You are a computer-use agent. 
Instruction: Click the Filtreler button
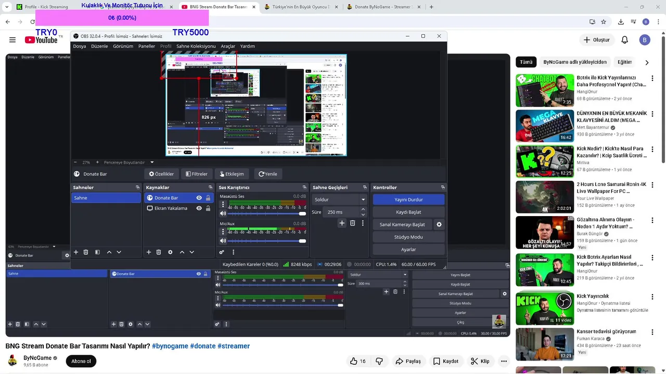[x=196, y=174]
